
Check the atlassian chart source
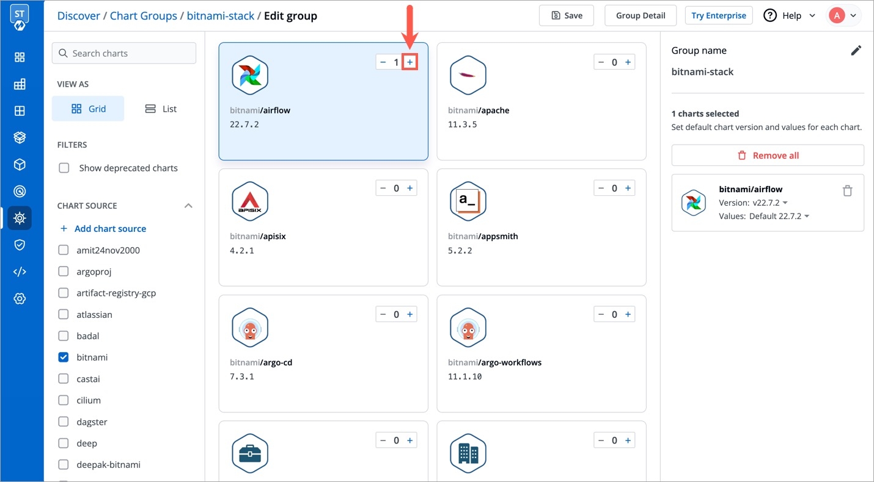click(x=64, y=315)
